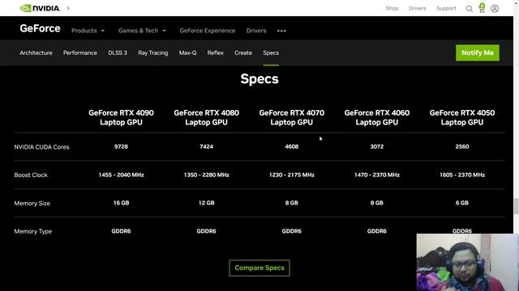Go to the Ray Tracing section tab
Viewport: 519px width, 291px height.
pyautogui.click(x=153, y=53)
